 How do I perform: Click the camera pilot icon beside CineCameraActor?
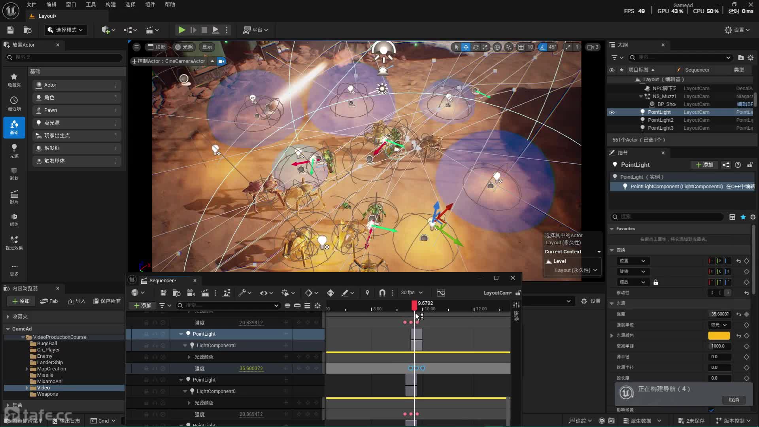pyautogui.click(x=221, y=61)
